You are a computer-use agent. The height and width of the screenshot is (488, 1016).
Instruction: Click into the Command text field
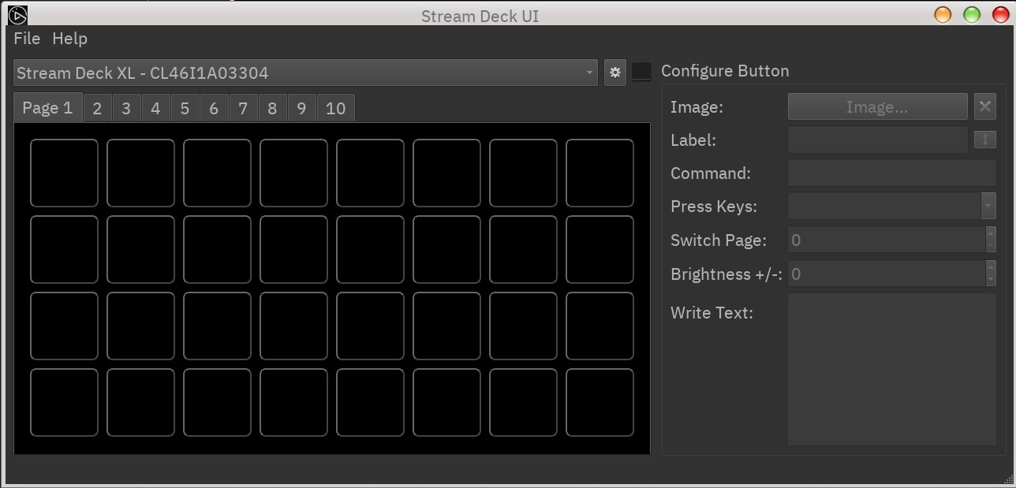891,173
